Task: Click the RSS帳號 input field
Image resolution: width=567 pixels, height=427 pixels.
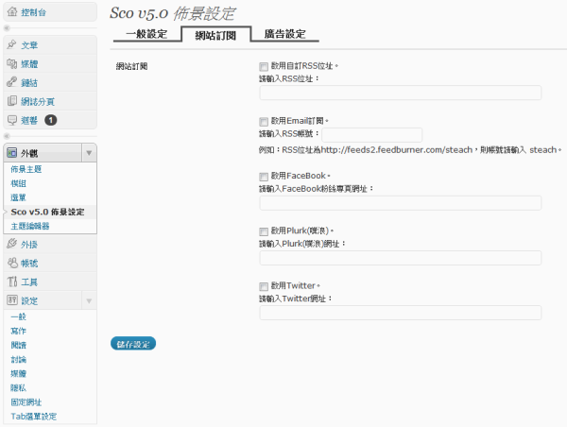Action: pos(371,134)
